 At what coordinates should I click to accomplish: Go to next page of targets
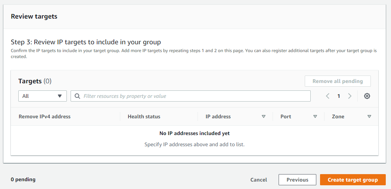pyautogui.click(x=350, y=96)
